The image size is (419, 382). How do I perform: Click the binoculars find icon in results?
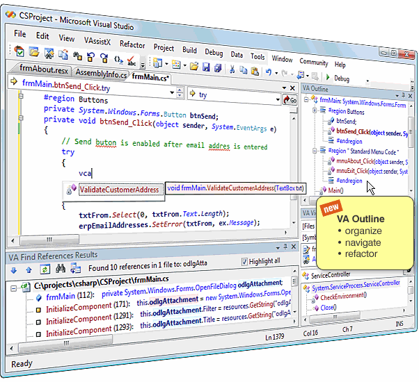tap(61, 268)
